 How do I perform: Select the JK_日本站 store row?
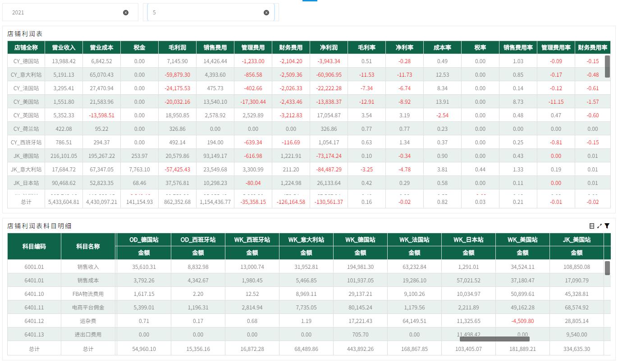(x=26, y=183)
